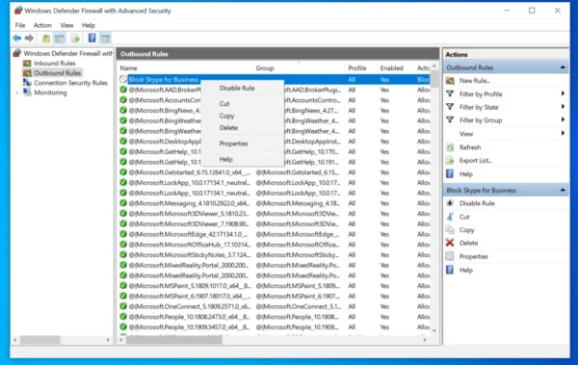Click blocked icon beside Block Skype rule
Viewport: 578px width, 365px height.
click(123, 79)
